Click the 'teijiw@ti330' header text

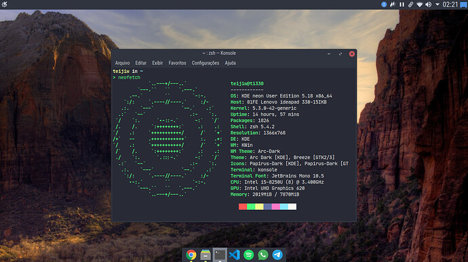click(x=247, y=83)
